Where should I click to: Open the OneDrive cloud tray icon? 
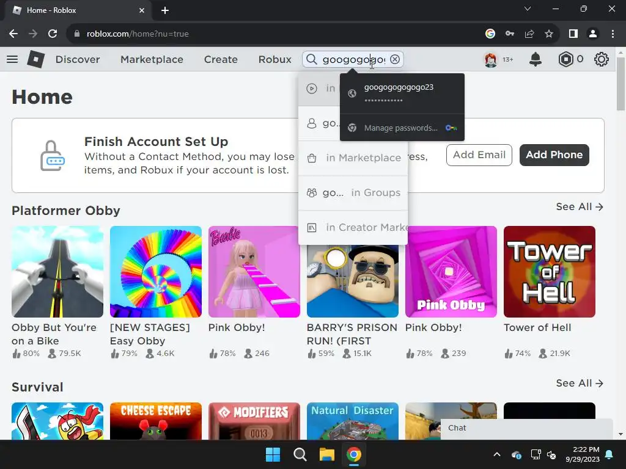click(x=516, y=454)
